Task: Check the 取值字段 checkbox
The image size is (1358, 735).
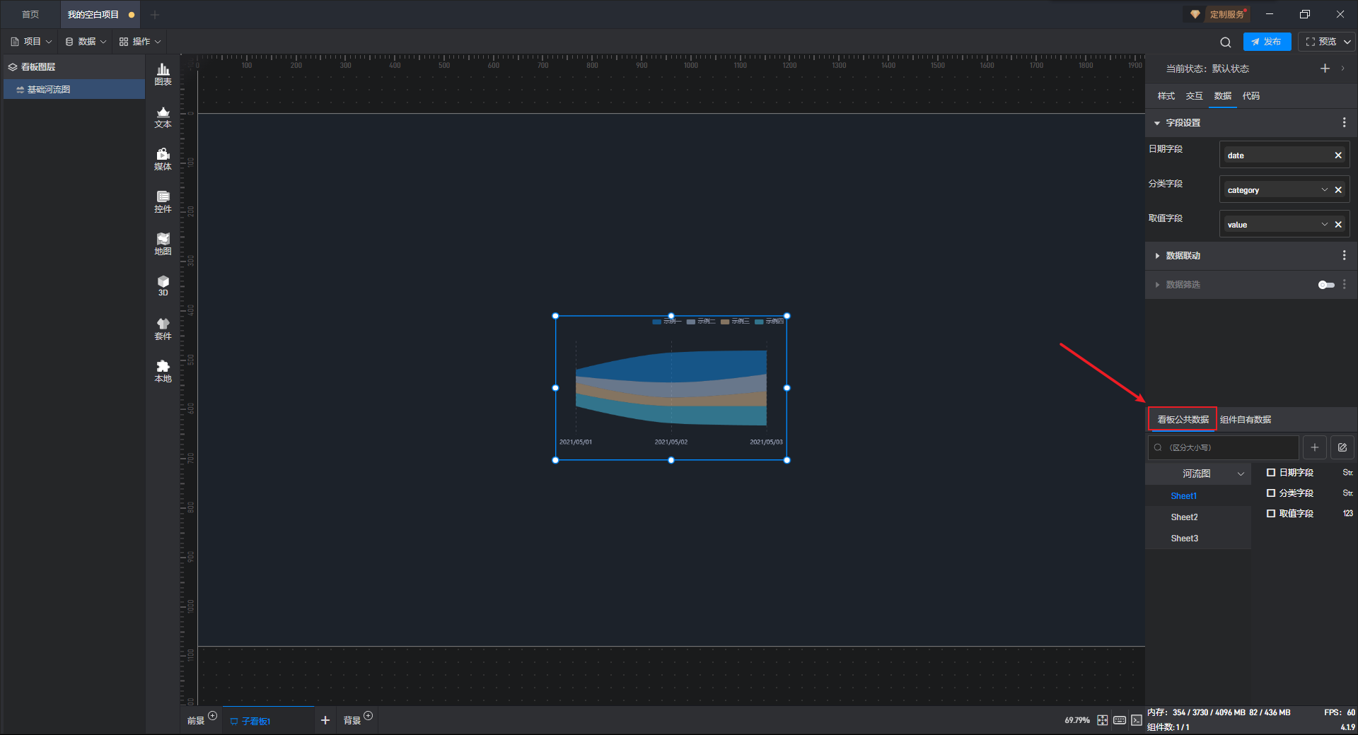Action: (x=1271, y=514)
